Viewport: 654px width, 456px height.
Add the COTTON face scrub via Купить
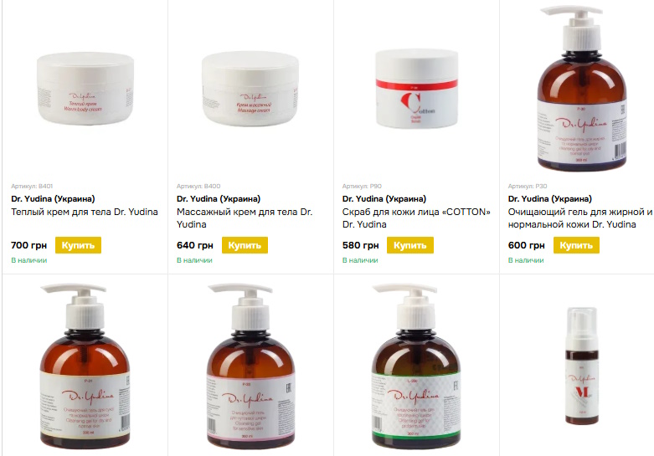click(410, 245)
